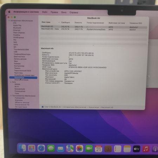158x158 pixels.
Task: Select ATA in the sidebar
Action: pyautogui.click(x=15, y=23)
